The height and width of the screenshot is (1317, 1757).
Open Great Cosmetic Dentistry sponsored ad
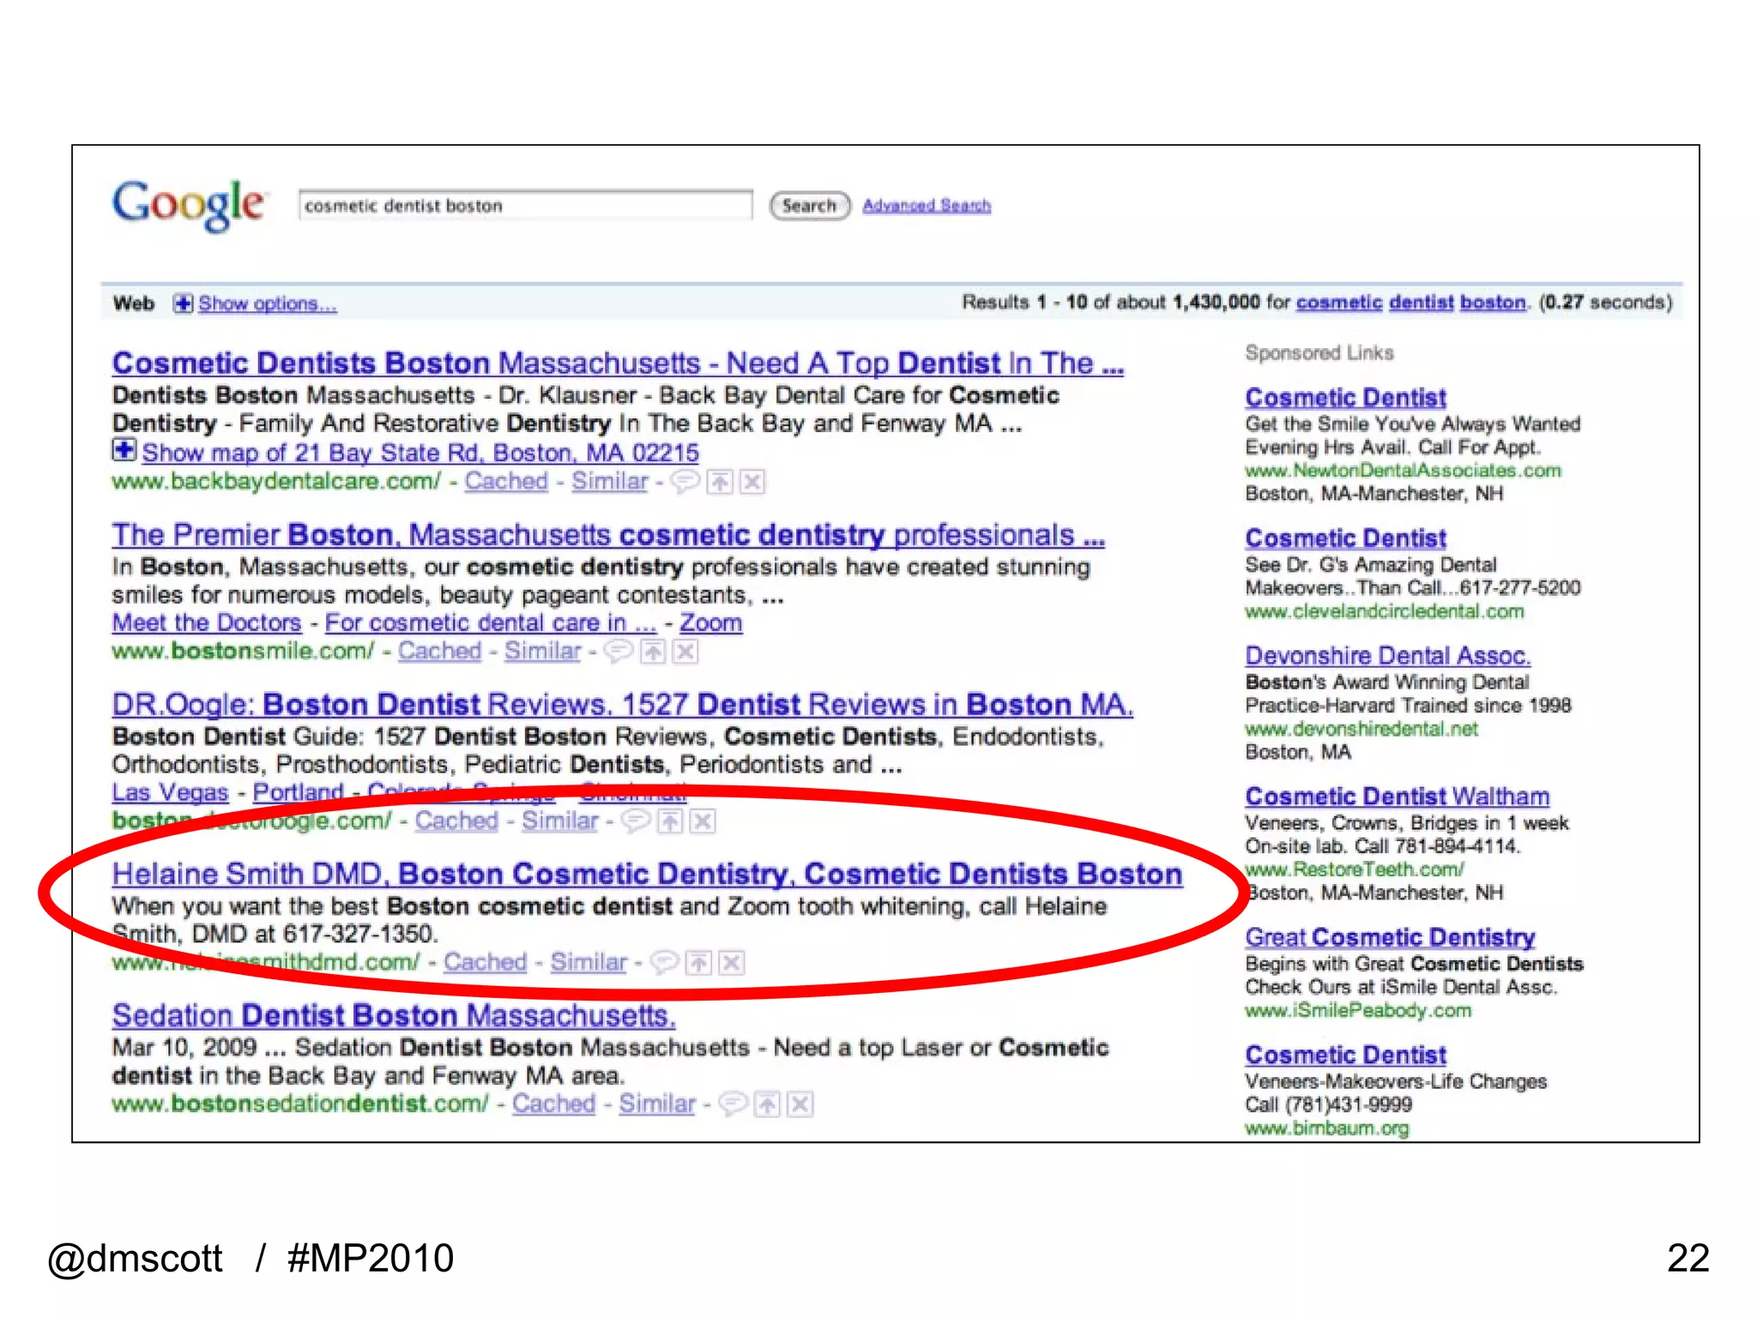pos(1390,937)
